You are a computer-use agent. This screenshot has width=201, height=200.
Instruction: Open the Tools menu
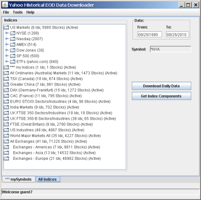click(x=18, y=12)
